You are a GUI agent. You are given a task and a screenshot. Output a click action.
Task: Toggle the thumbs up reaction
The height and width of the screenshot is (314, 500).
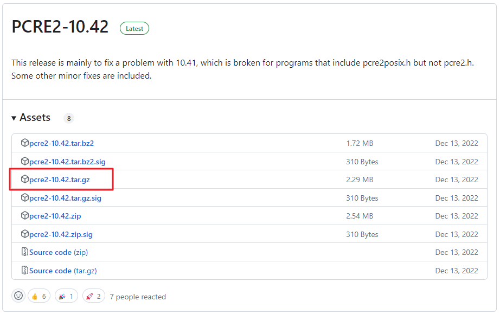(x=39, y=297)
